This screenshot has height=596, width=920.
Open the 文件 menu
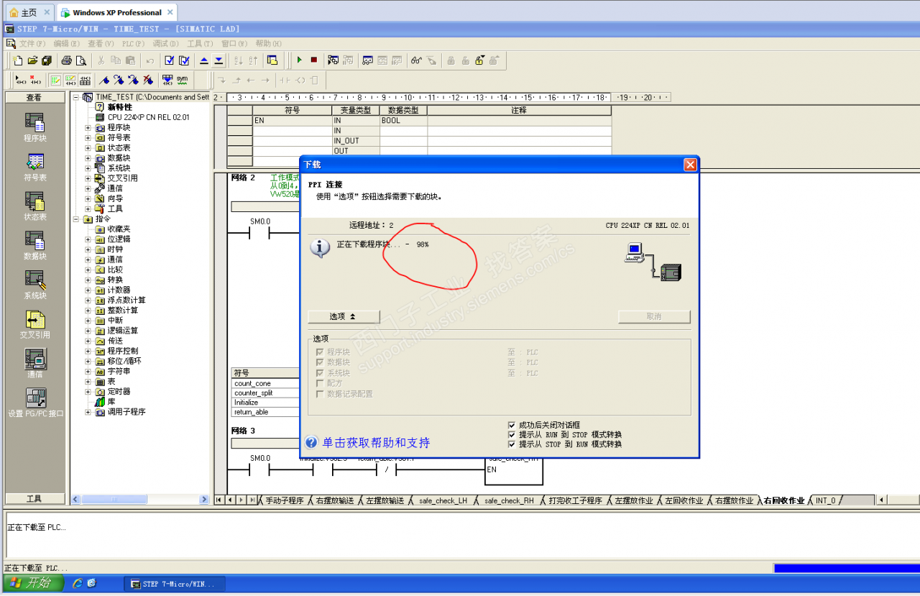(x=32, y=44)
